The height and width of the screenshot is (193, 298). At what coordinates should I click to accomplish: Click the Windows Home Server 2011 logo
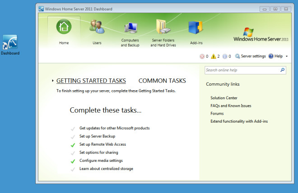pyautogui.click(x=261, y=35)
